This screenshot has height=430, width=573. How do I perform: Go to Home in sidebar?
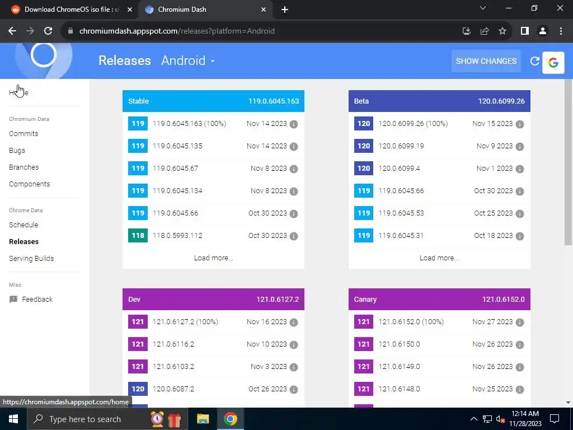coord(18,93)
